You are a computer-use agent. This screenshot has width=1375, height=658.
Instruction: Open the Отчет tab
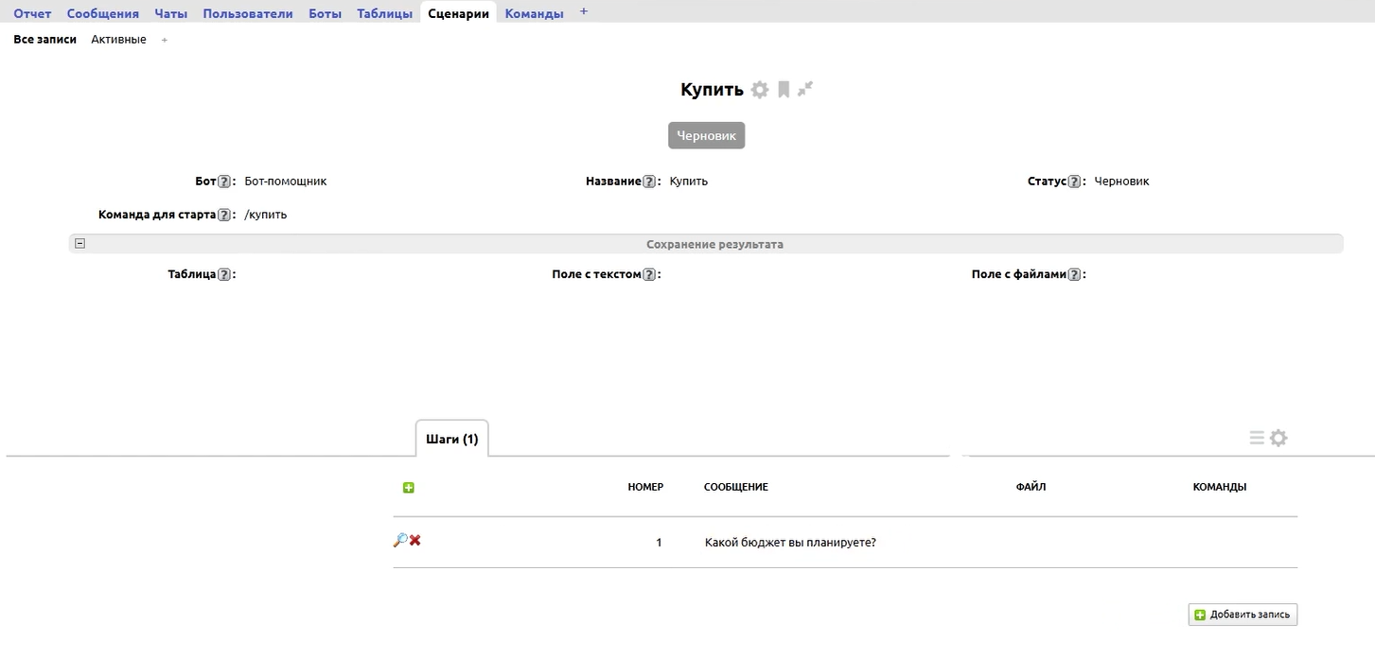32,13
